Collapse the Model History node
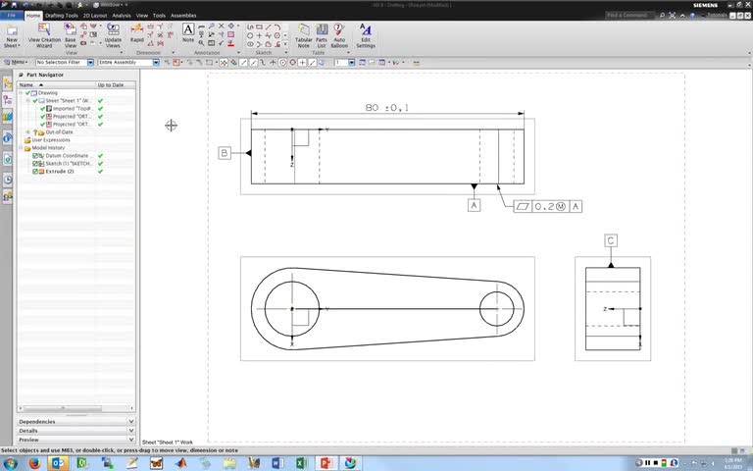 pyautogui.click(x=21, y=148)
